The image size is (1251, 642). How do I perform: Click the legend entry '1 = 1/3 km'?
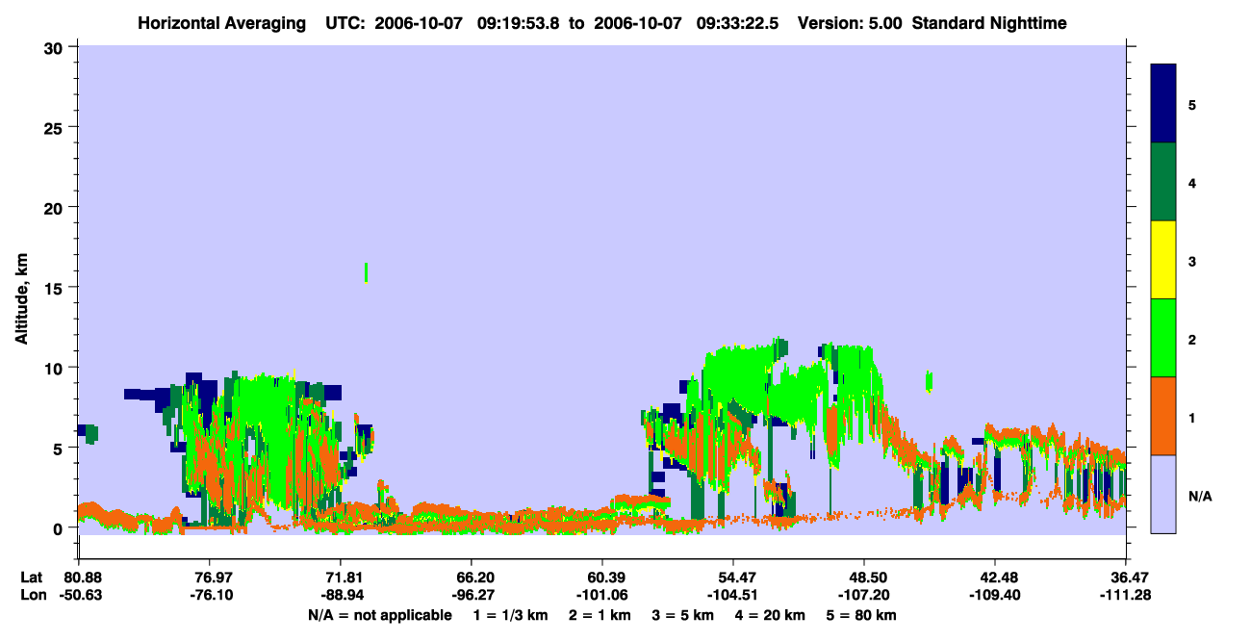coord(510,614)
